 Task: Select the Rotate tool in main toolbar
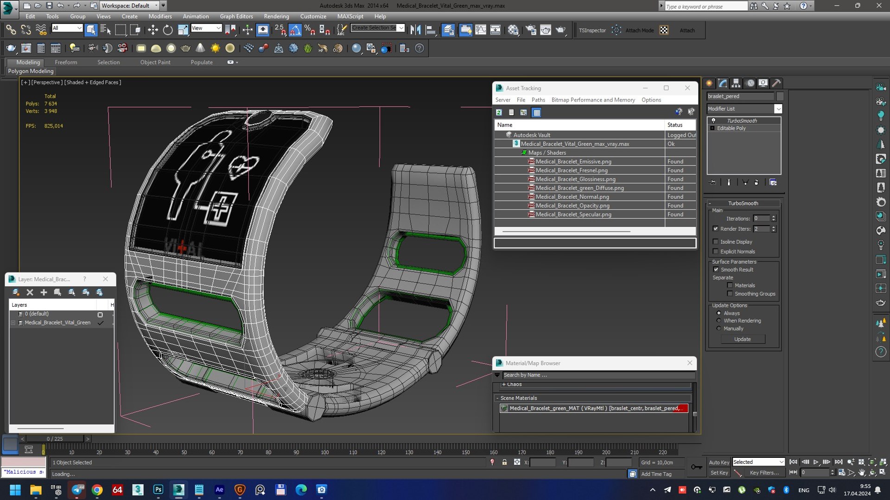(167, 30)
